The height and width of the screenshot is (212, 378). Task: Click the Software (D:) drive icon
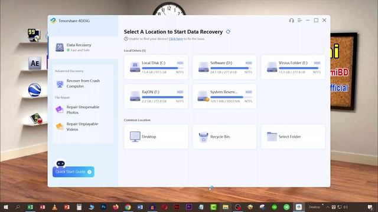(203, 67)
